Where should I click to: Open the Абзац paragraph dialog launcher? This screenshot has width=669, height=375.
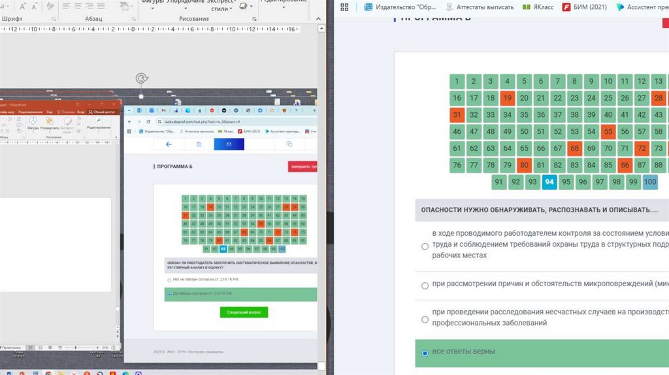pyautogui.click(x=133, y=19)
